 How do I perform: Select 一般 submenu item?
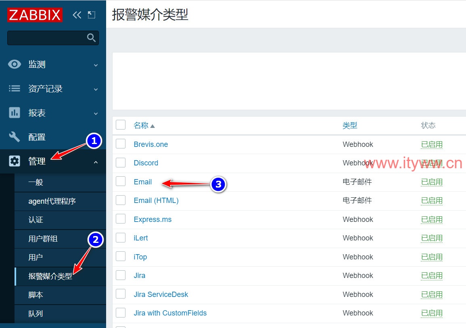61,182
